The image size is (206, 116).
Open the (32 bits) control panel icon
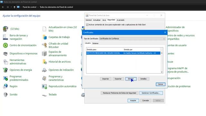point(5,29)
